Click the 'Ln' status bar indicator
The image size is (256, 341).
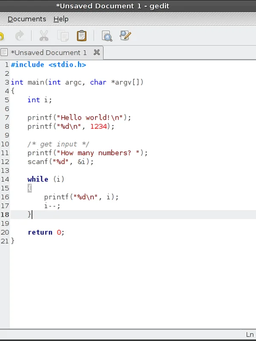coord(250,335)
